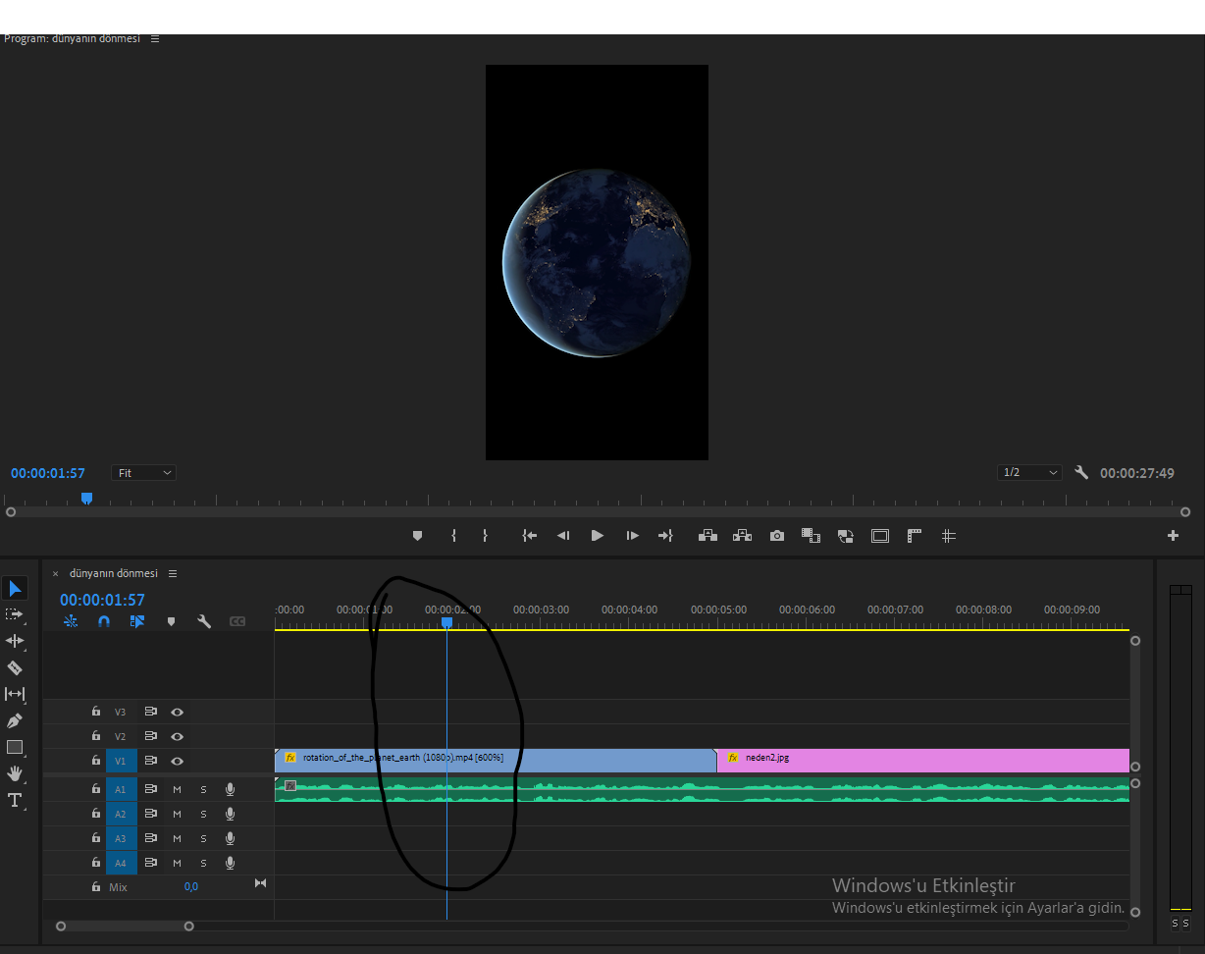The height and width of the screenshot is (954, 1205).
Task: Open Timeline display settings wrench
Action: pos(204,621)
